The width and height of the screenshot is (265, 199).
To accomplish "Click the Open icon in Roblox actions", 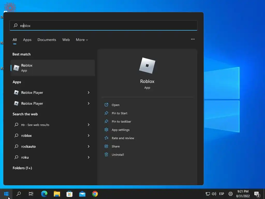I will [x=106, y=105].
